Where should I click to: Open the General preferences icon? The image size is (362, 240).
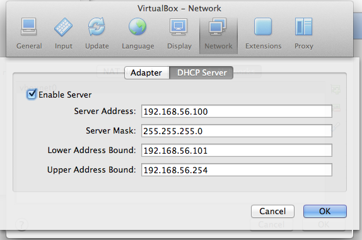[x=29, y=26]
